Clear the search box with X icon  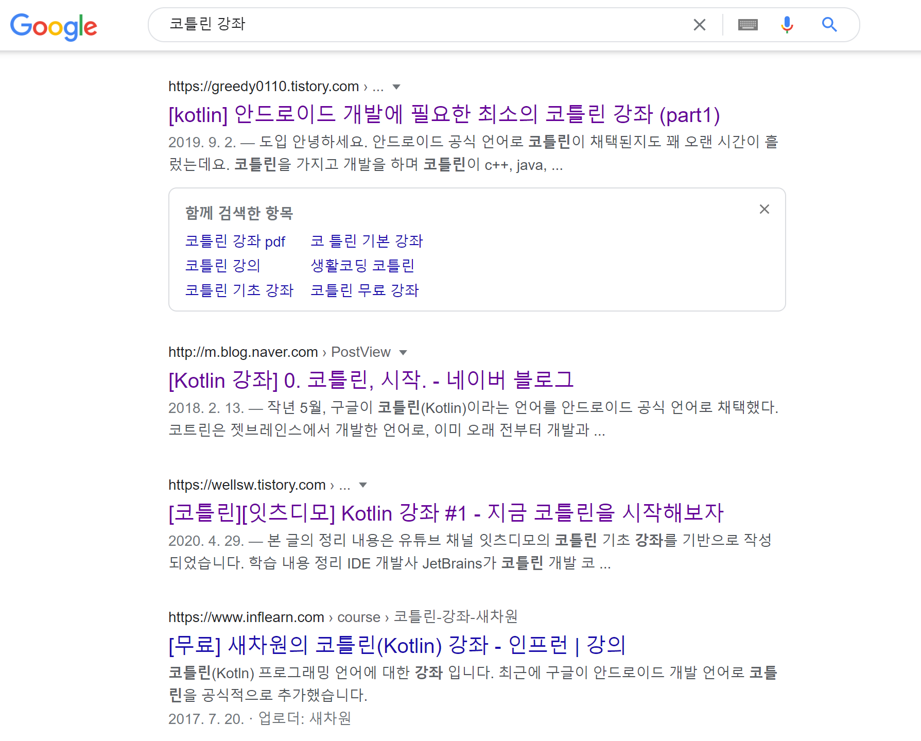pyautogui.click(x=699, y=25)
